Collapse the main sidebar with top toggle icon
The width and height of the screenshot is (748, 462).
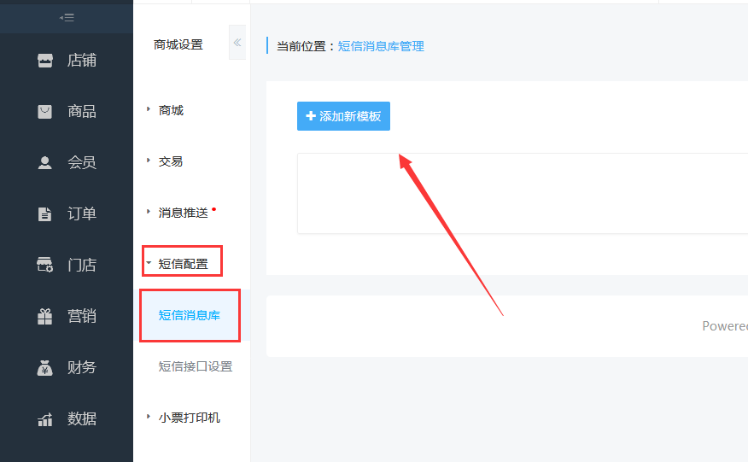[x=66, y=17]
